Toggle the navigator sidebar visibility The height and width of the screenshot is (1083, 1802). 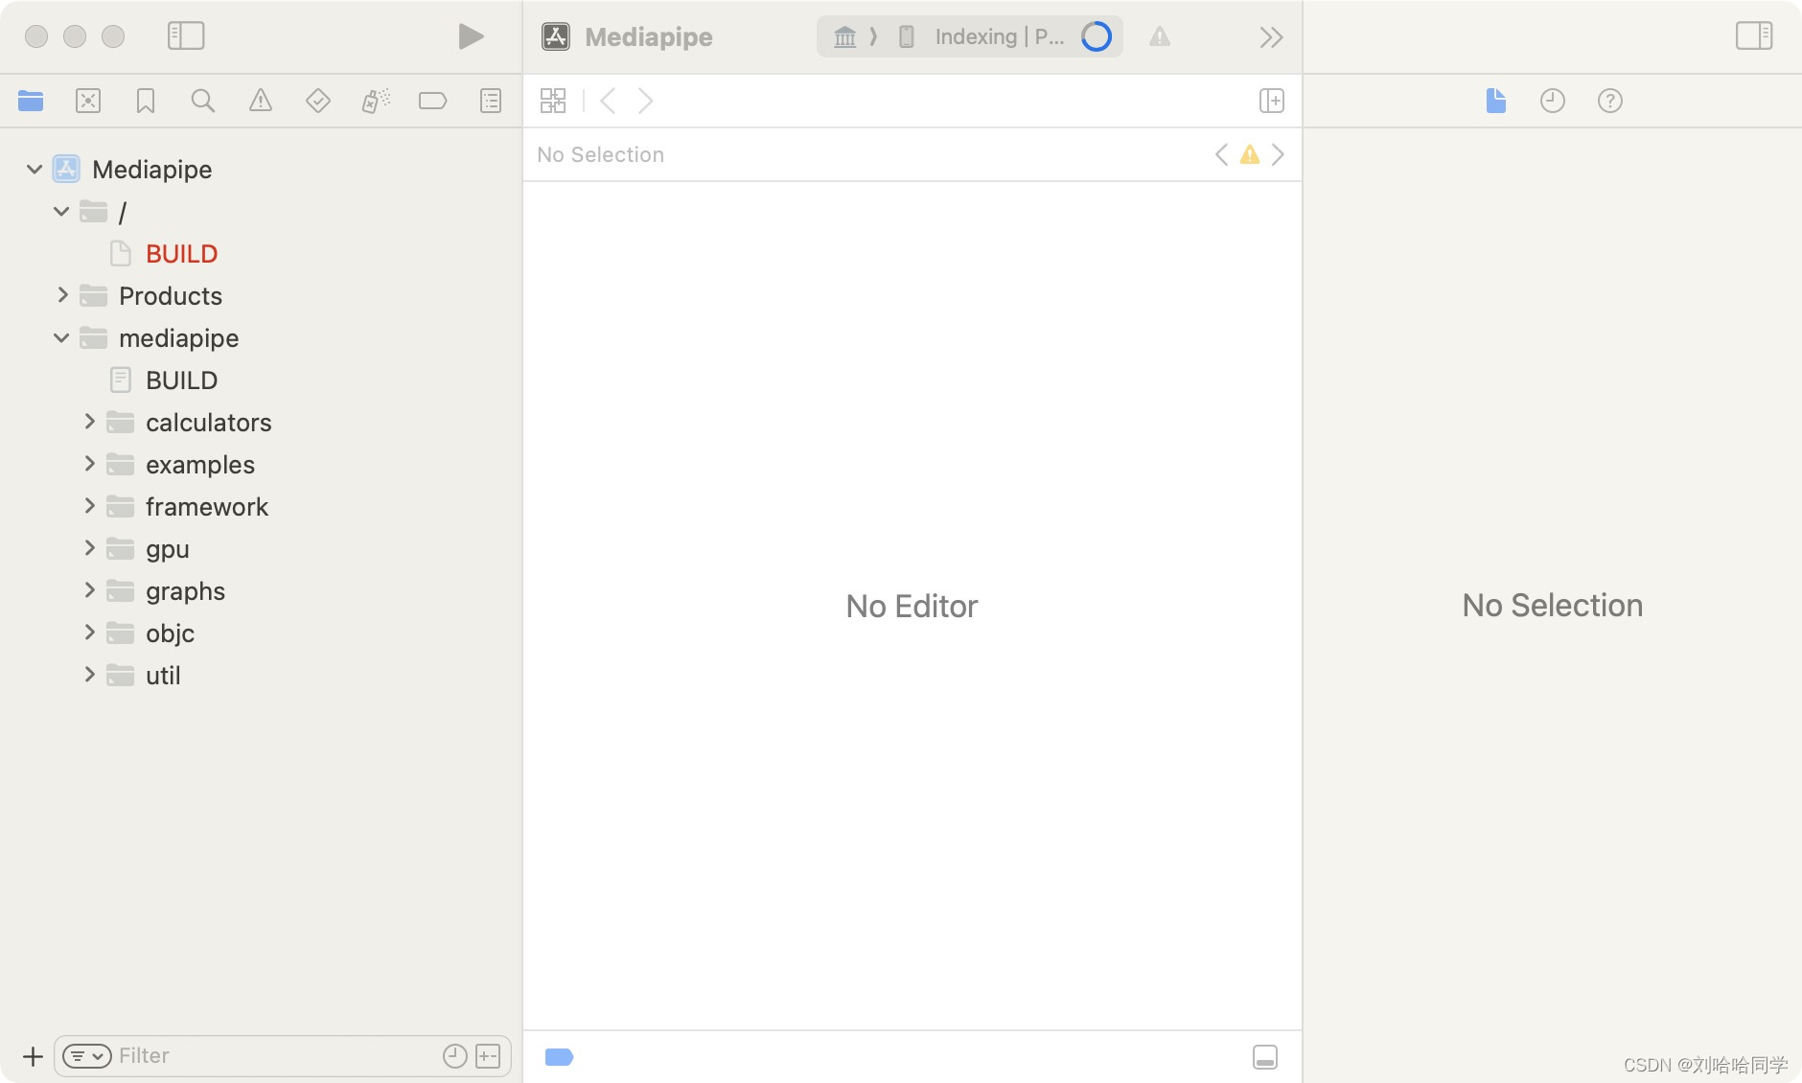[186, 36]
